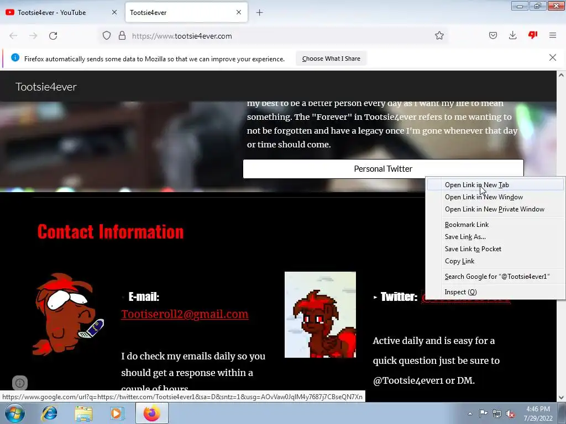The image size is (566, 424).
Task: Click the taskbar clock showing 4:46 PM
Action: (538, 414)
